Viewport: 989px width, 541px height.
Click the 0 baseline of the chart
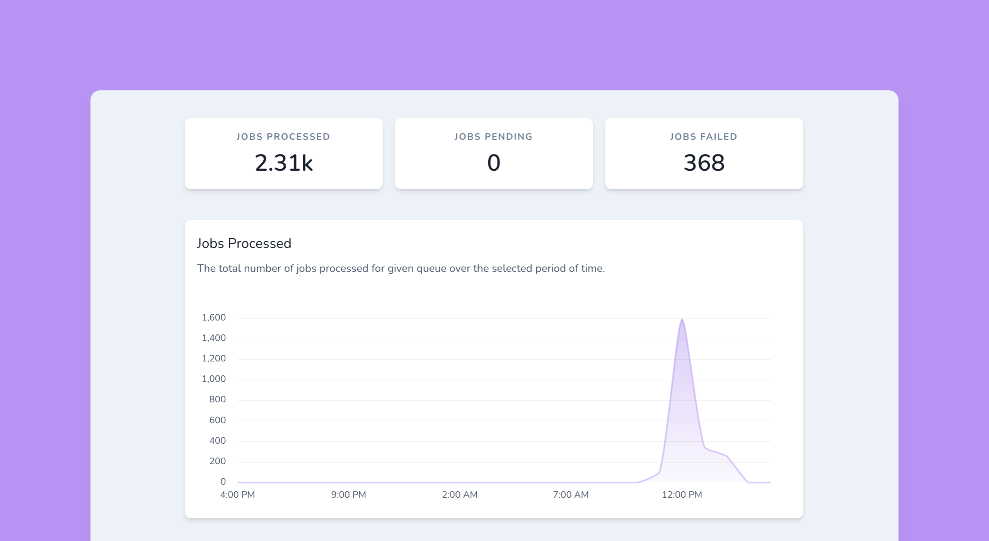223,481
